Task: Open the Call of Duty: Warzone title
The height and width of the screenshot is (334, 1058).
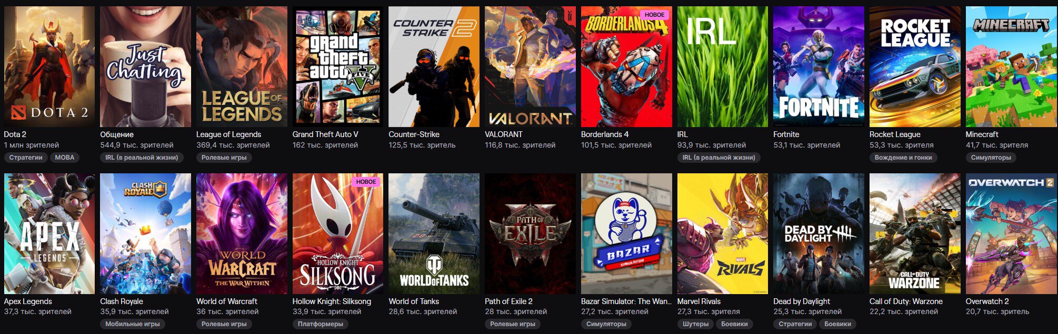Action: [x=906, y=301]
